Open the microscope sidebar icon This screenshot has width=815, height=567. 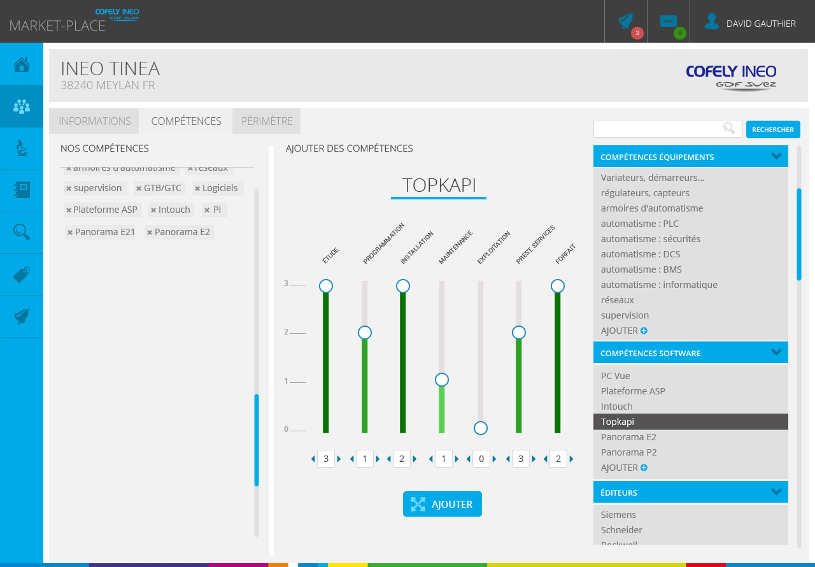tap(22, 148)
